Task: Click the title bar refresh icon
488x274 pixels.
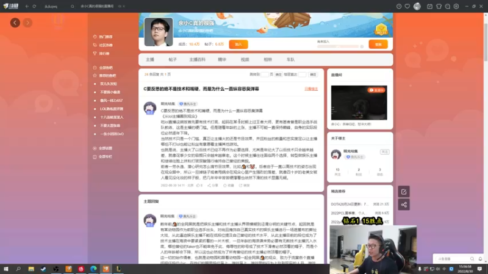Action: coord(34,6)
